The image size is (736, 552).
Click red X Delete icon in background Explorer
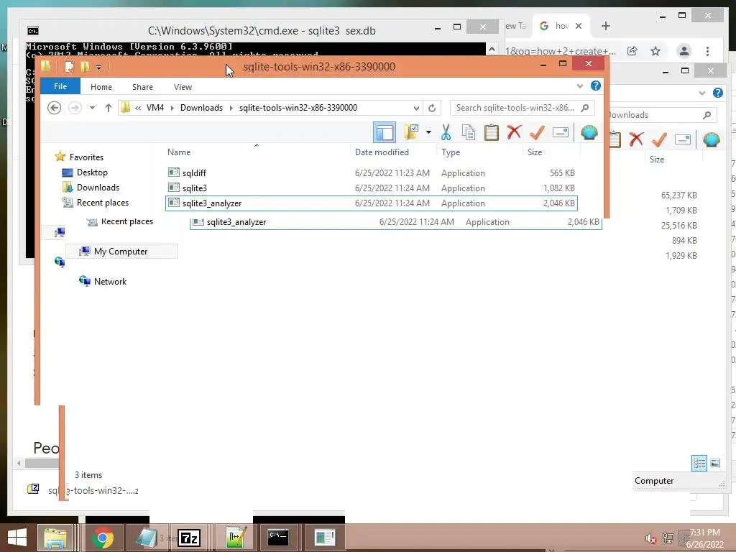[636, 139]
